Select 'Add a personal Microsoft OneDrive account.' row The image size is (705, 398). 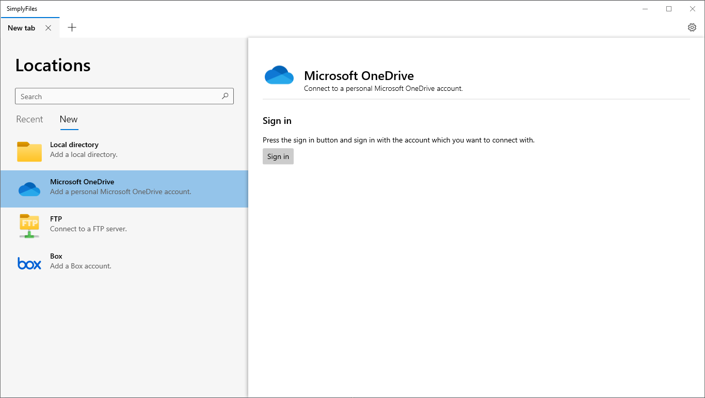point(124,189)
